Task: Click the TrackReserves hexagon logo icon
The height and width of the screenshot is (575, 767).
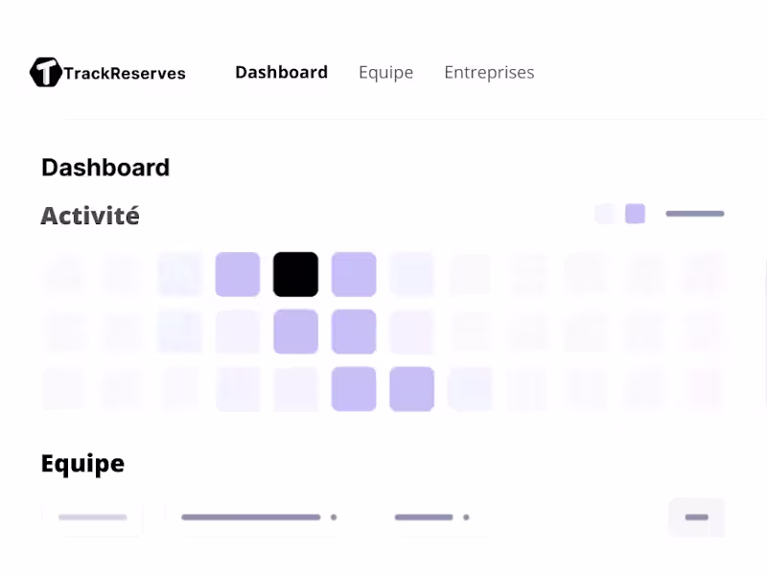Action: coord(45,72)
